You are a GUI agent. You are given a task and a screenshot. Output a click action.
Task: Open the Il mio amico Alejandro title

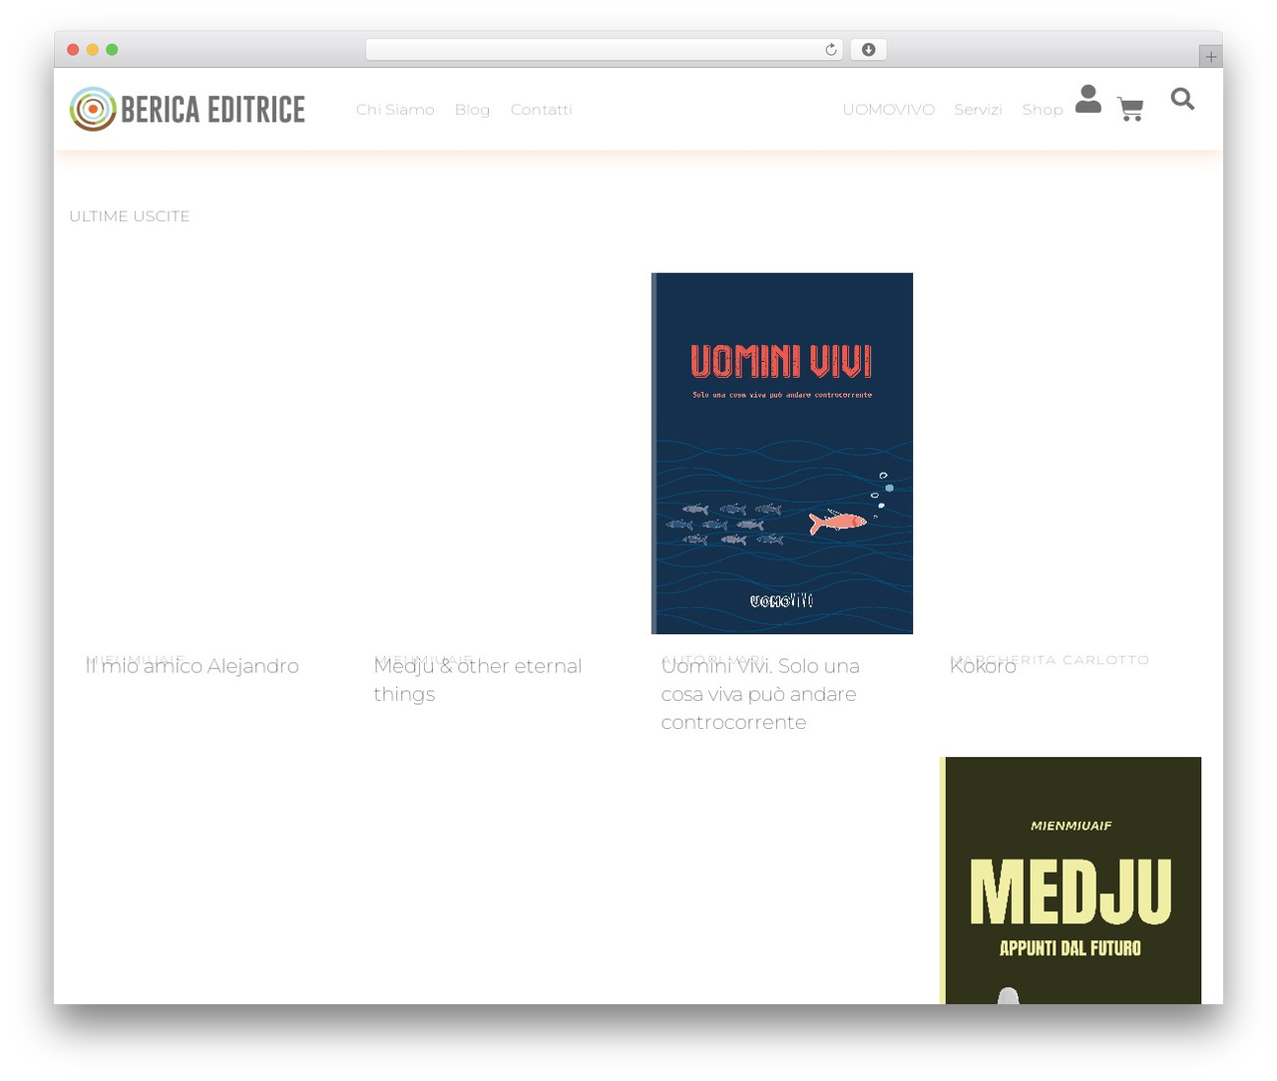pos(193,666)
